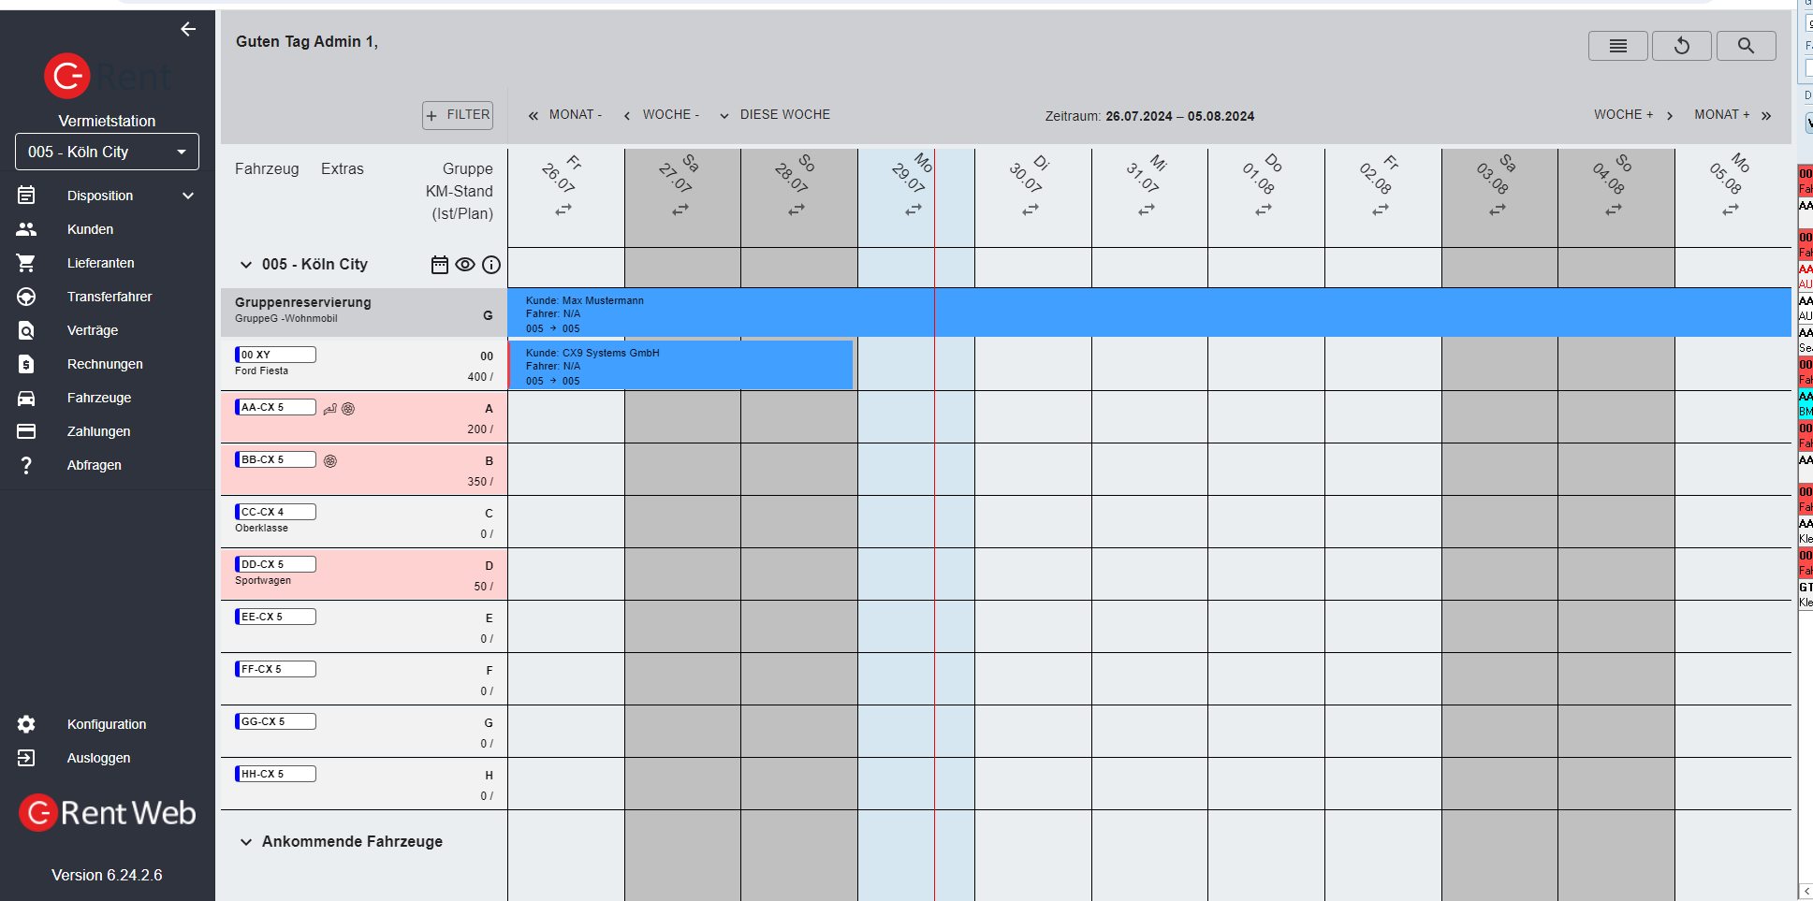Open the list view menu icon
The image size is (1813, 901).
pyautogui.click(x=1617, y=46)
